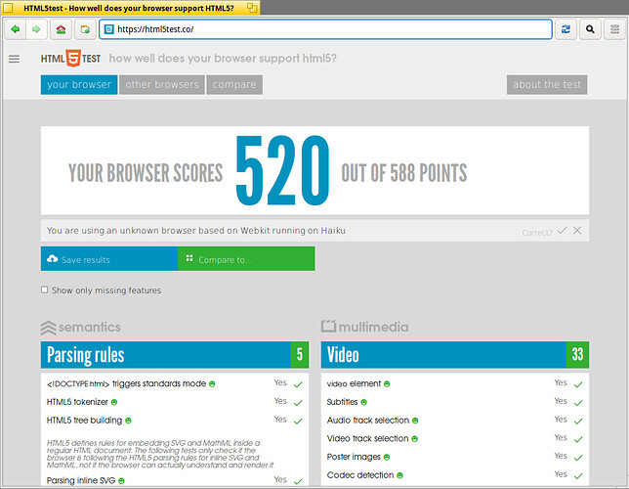This screenshot has width=629, height=489.
Task: Click the multimedia section icon
Action: pos(328,326)
